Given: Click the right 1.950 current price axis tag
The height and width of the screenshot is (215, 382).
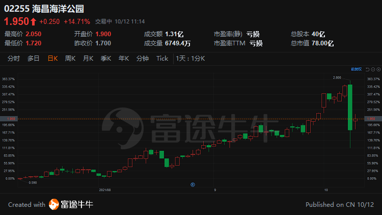Looking at the screenshot, I should click(x=373, y=119).
